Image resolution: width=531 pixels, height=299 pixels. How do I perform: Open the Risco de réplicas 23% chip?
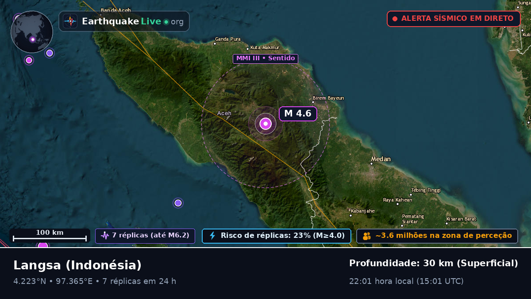(277, 236)
